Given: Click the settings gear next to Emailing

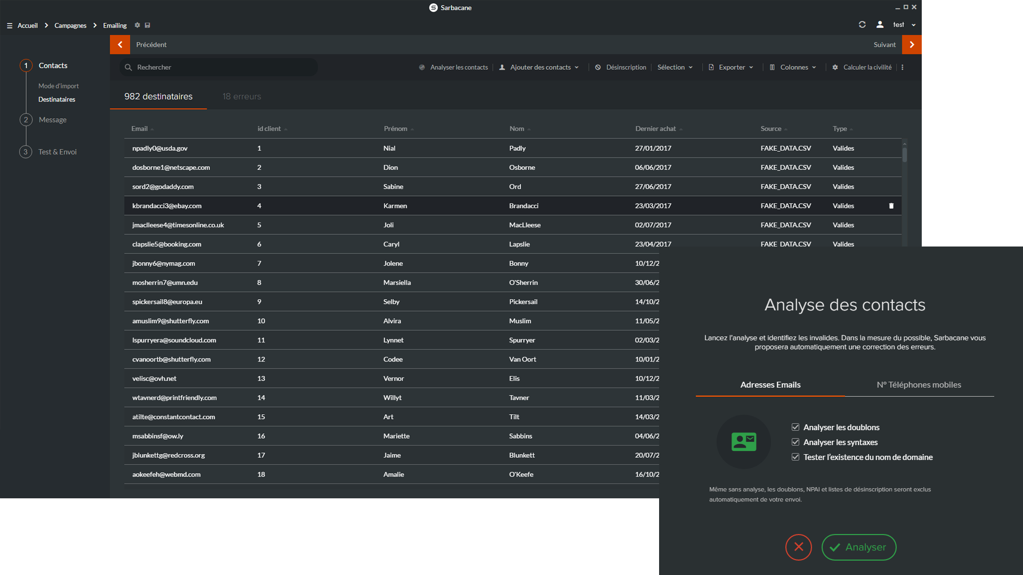Looking at the screenshot, I should click(137, 25).
